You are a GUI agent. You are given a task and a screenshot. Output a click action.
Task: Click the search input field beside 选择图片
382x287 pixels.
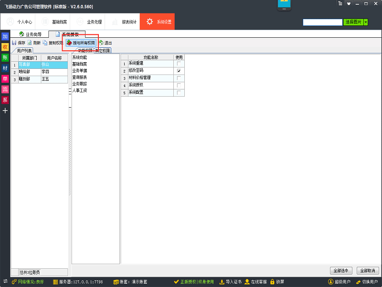coord(322,22)
